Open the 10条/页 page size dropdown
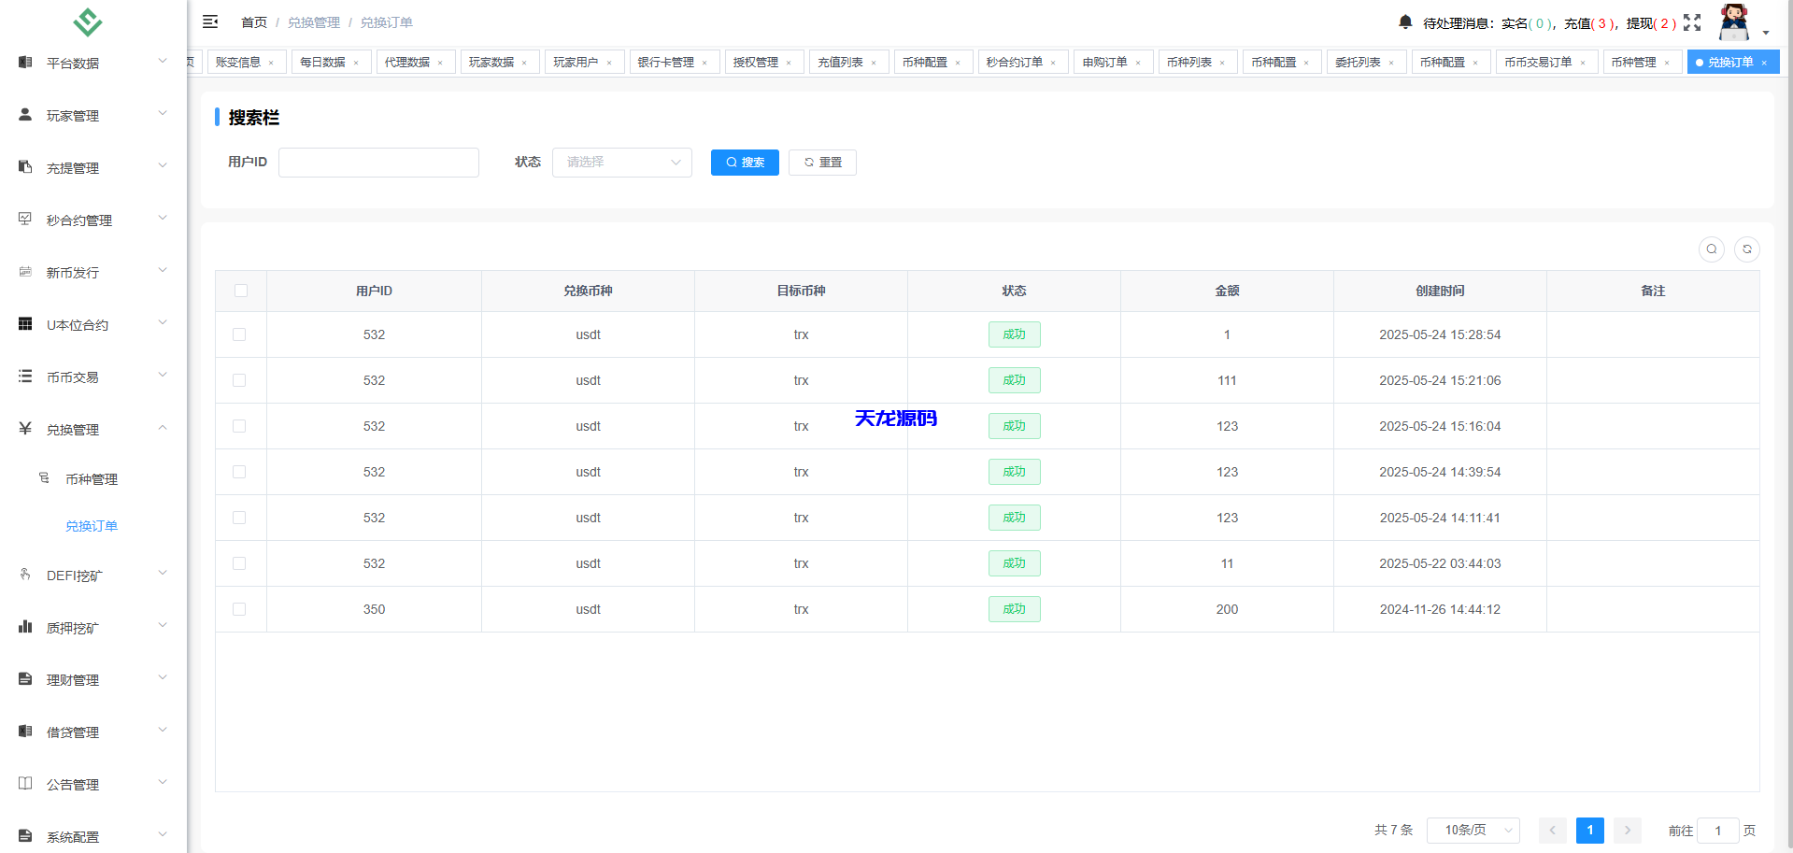This screenshot has width=1793, height=853. coord(1473,830)
